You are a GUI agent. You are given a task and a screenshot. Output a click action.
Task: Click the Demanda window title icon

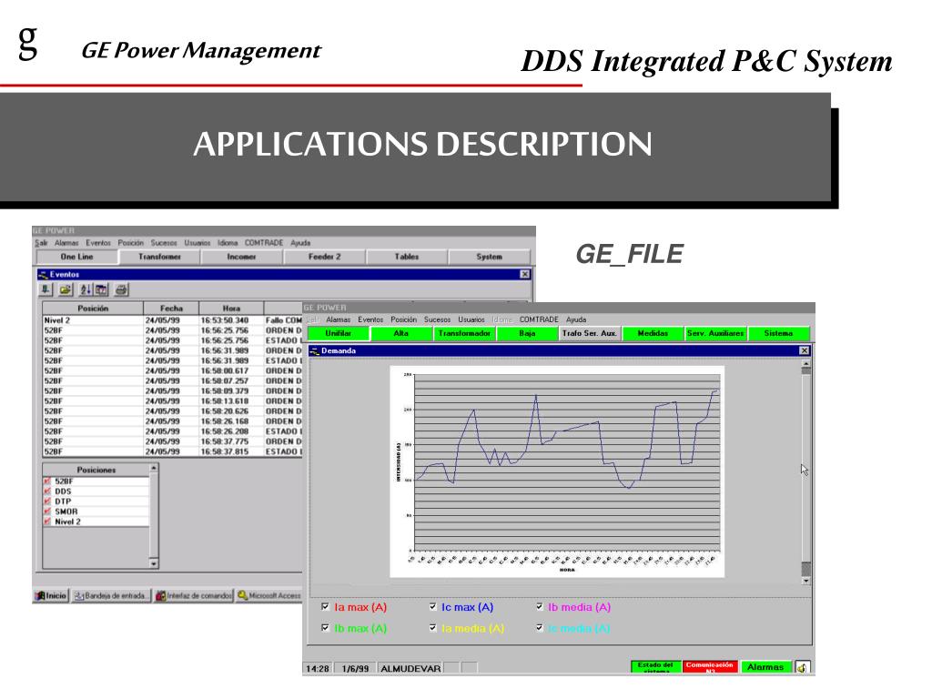pyautogui.click(x=314, y=350)
